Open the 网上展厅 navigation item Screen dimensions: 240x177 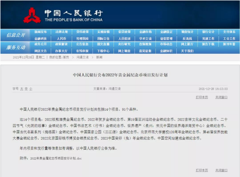coord(187,44)
